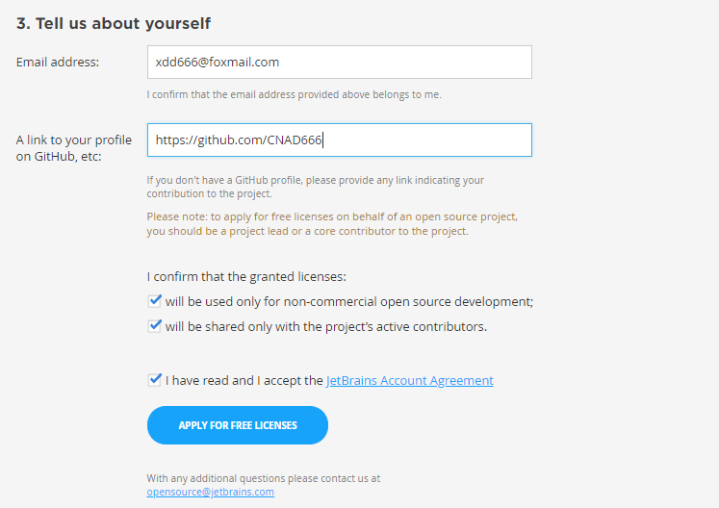This screenshot has width=719, height=508.
Task: Place cursor in the GitHub profile URL field
Action: (340, 140)
